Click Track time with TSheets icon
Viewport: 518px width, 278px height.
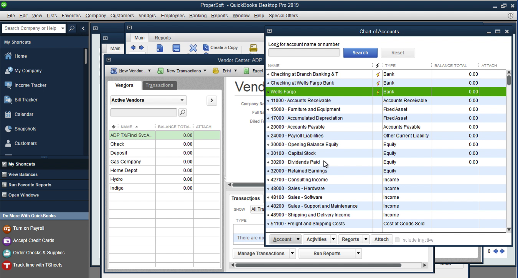click(x=7, y=265)
